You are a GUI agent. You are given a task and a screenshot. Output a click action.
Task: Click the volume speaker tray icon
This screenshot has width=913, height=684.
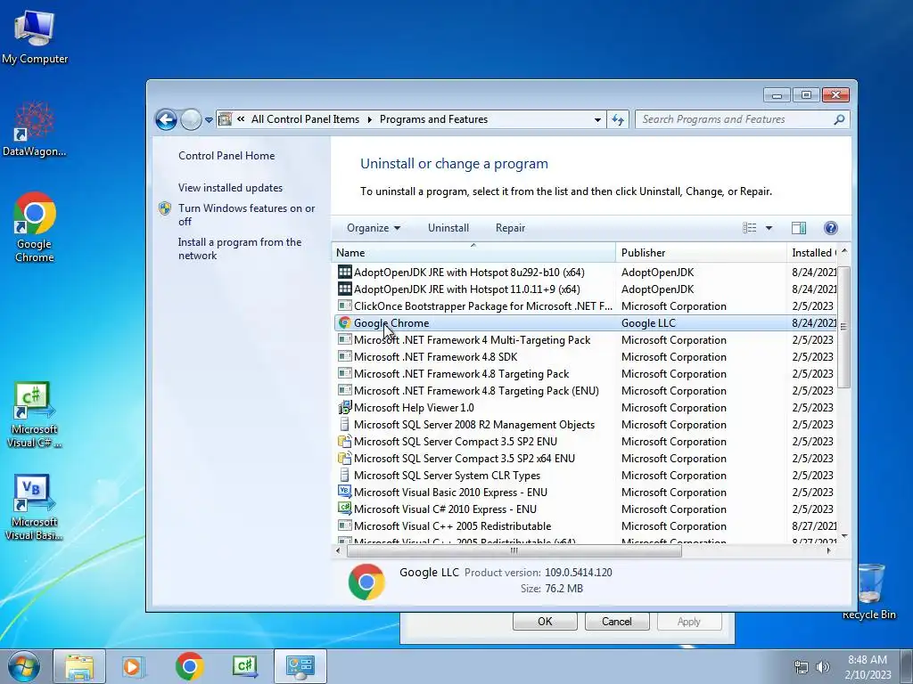point(823,667)
